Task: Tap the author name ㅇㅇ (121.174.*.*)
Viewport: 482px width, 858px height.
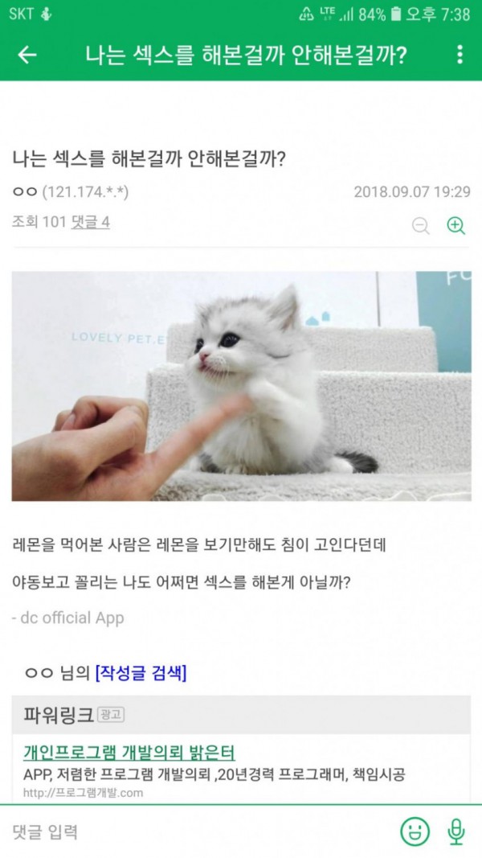Action: (x=71, y=192)
